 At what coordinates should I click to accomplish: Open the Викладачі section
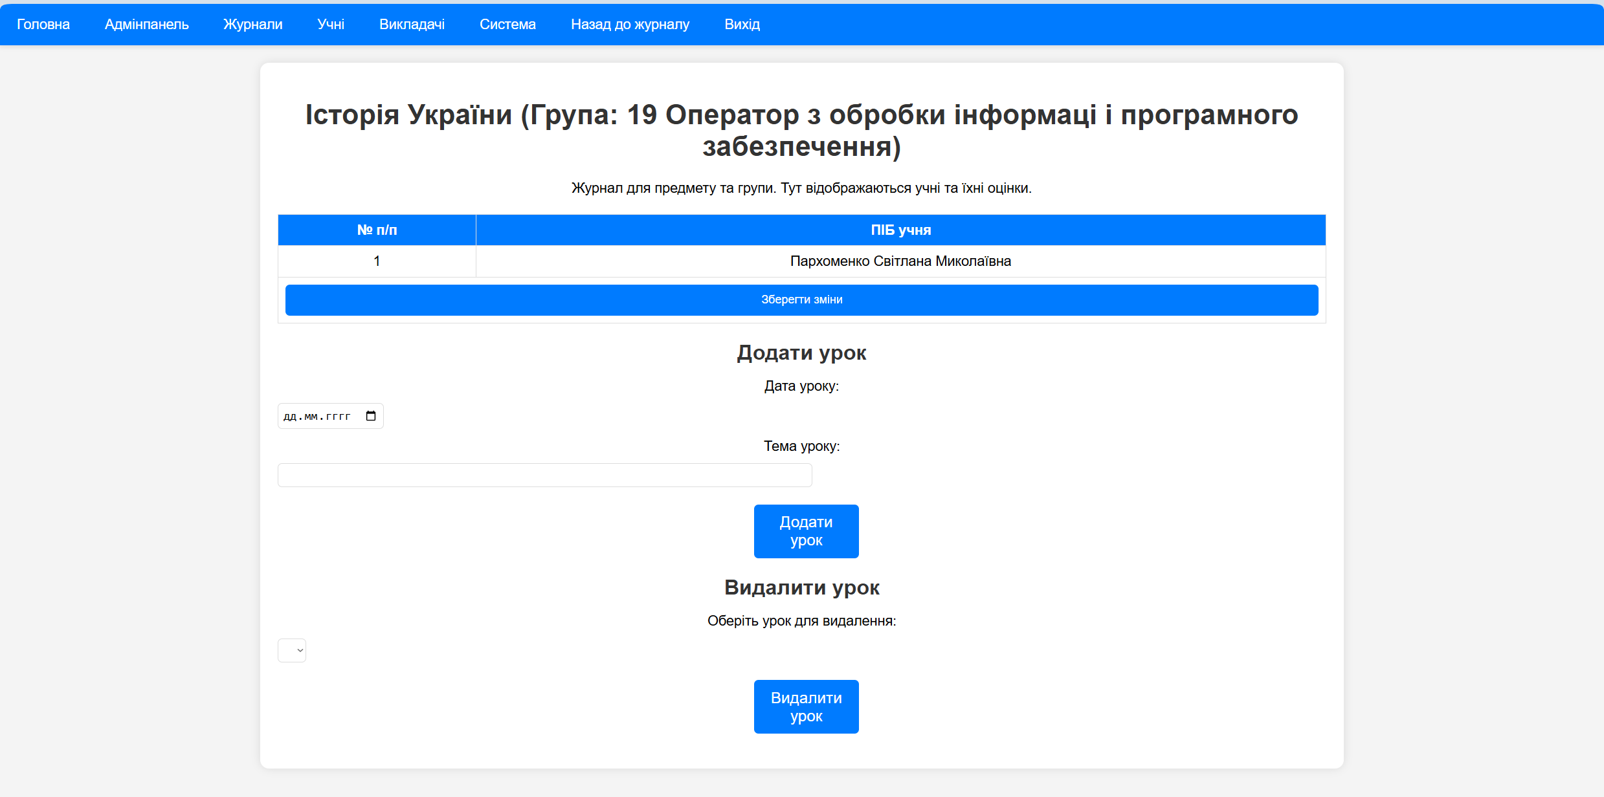412,25
